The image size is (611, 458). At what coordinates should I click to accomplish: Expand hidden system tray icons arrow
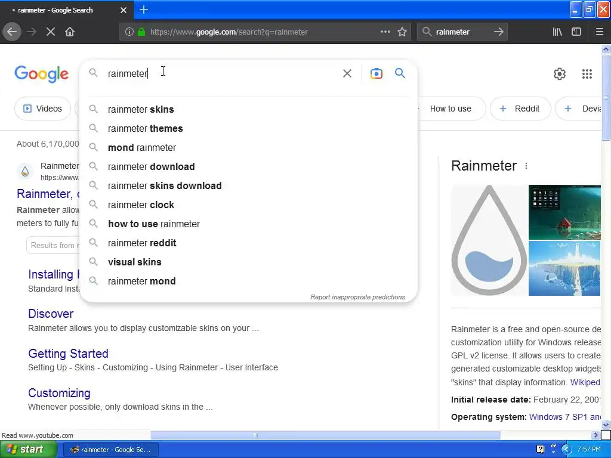click(566, 450)
